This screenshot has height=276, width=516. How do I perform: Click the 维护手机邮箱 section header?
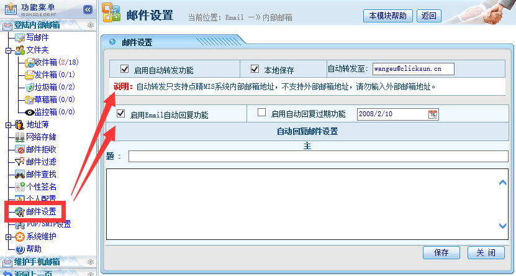[x=48, y=262]
